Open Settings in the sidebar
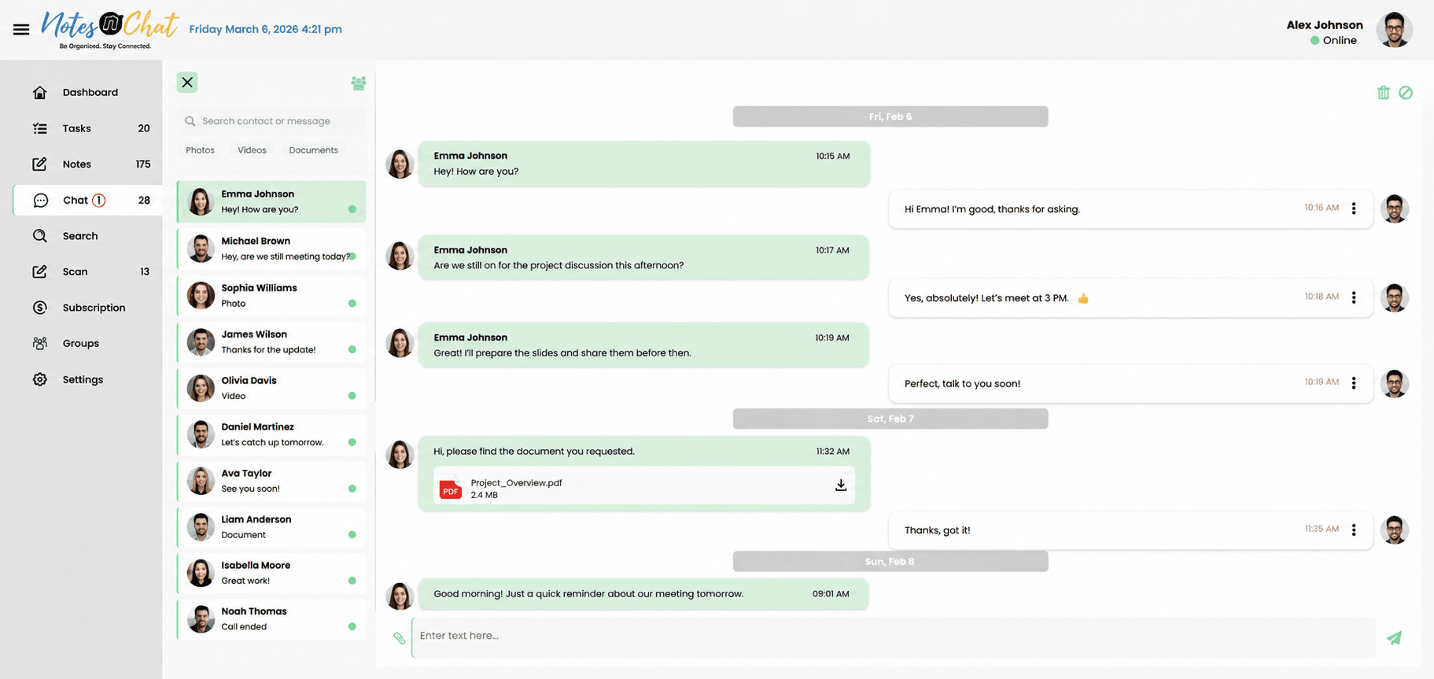The width and height of the screenshot is (1434, 679). click(88, 379)
